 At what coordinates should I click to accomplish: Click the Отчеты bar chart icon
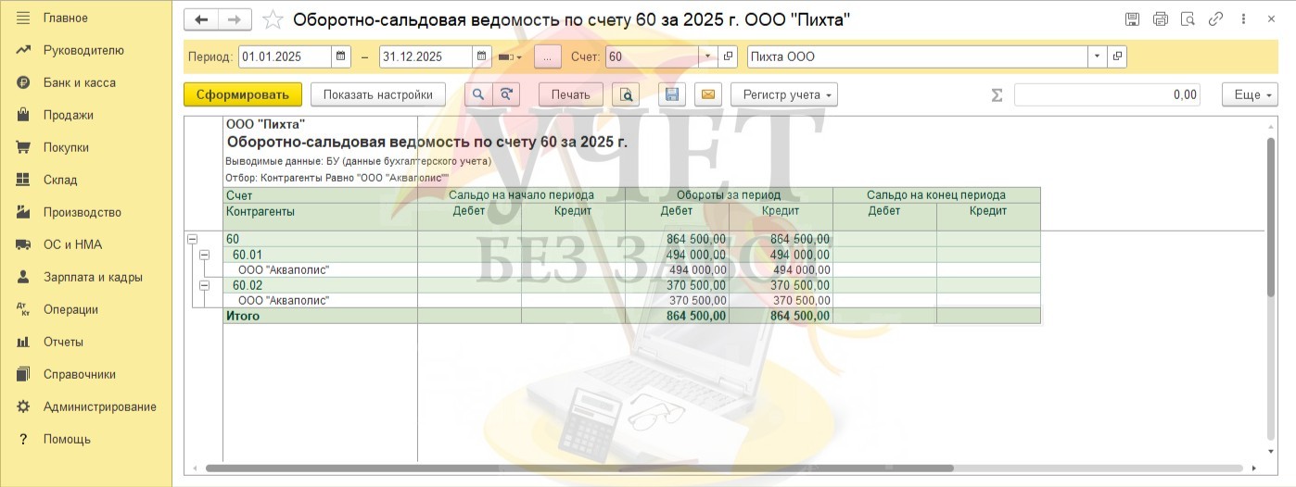[23, 342]
